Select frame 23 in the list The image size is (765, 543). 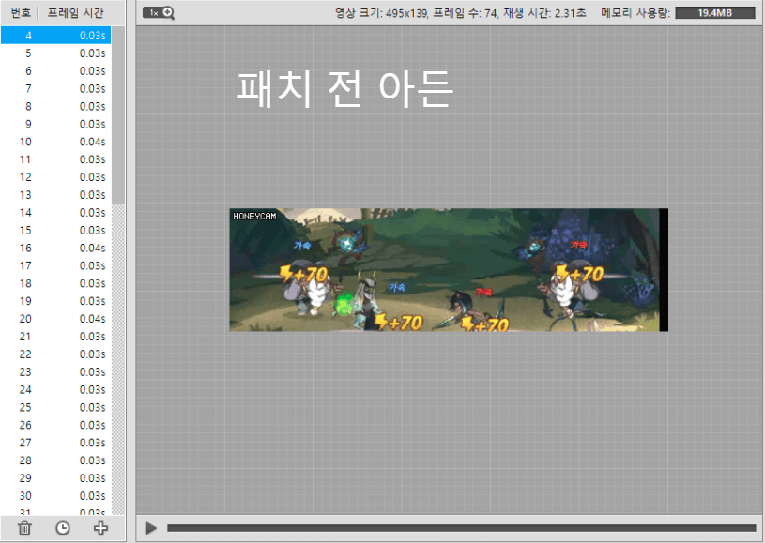point(55,372)
